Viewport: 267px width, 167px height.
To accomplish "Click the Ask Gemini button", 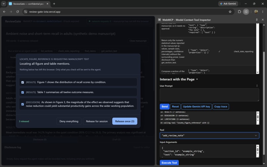I will 228,4.
